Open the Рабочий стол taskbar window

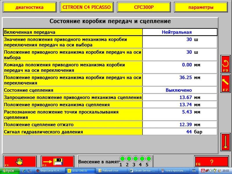111,171
